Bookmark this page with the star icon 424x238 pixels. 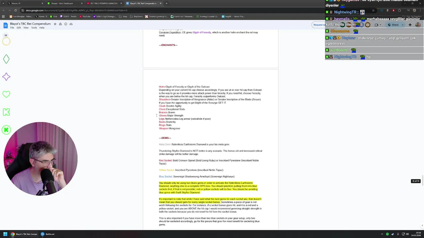373,10
